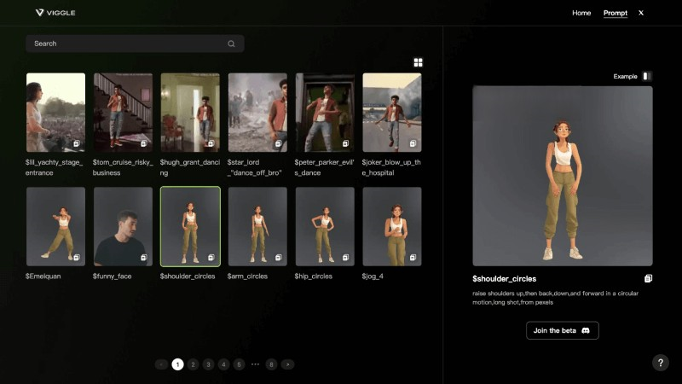Click the Join the beta button
Image resolution: width=682 pixels, height=384 pixels.
[x=562, y=330]
